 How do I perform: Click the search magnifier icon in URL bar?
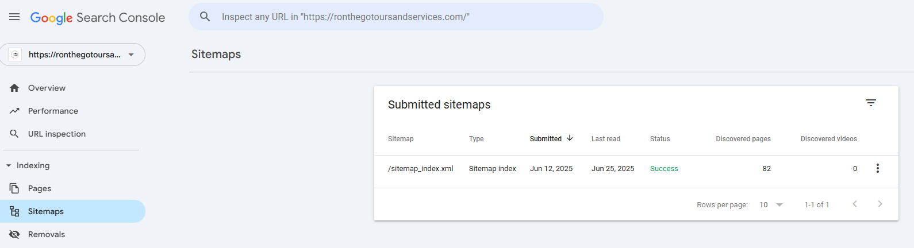[205, 17]
